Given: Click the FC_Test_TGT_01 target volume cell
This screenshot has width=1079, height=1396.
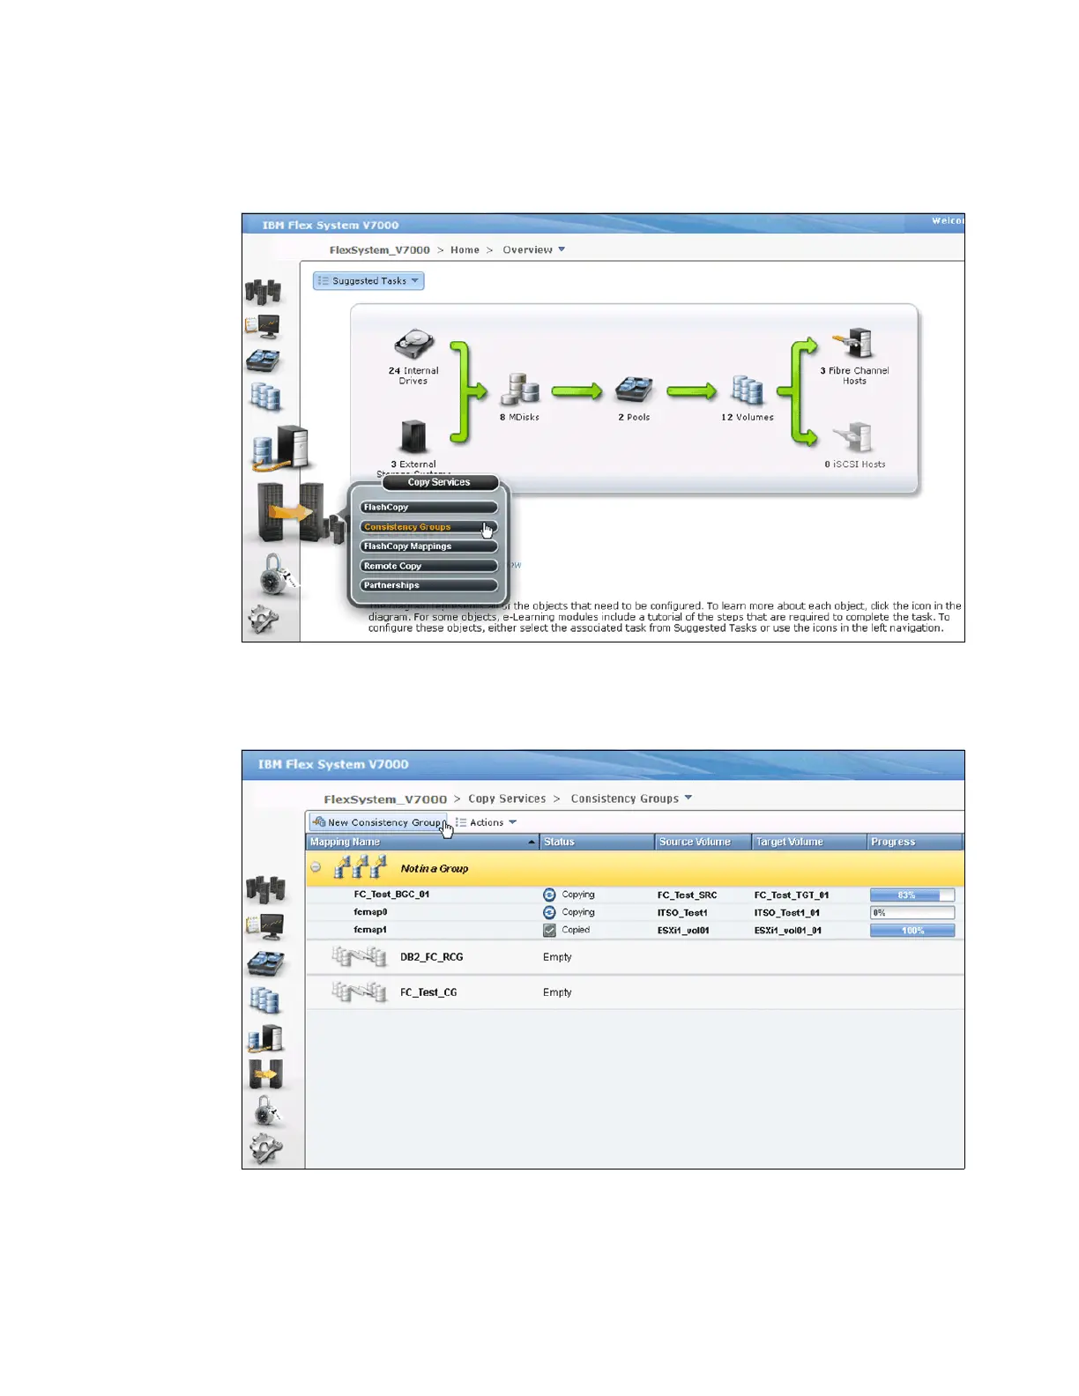Looking at the screenshot, I should tap(792, 895).
